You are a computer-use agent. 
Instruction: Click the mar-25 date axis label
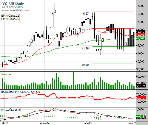[x=44, y=123]
